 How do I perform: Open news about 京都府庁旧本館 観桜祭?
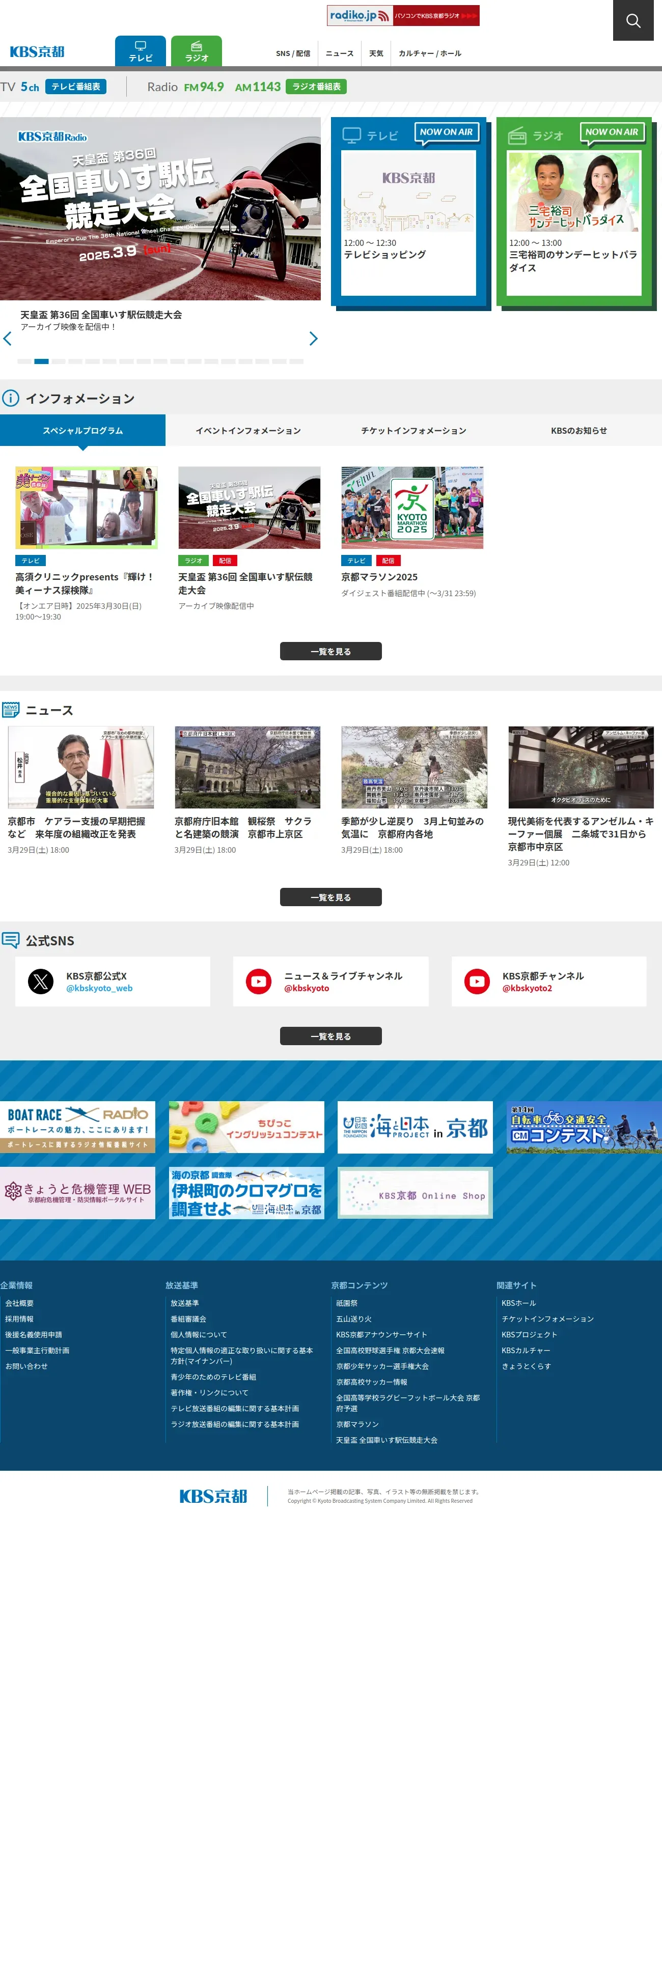pyautogui.click(x=247, y=790)
